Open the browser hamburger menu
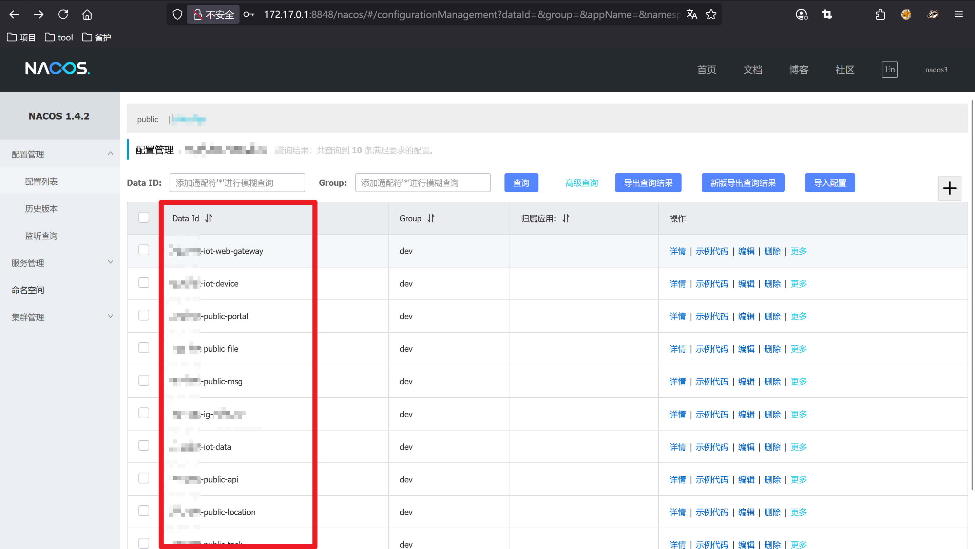The image size is (975, 549). coord(958,14)
